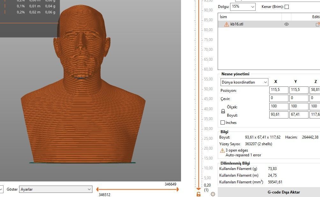Open the Dolgu 15% infill dropdown
The image size is (320, 197).
point(243,7)
